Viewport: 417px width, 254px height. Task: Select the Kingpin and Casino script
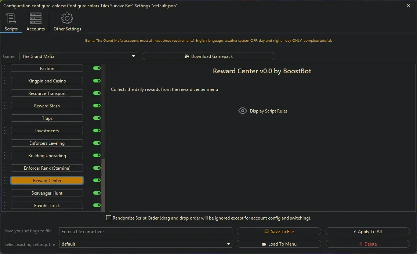pos(47,81)
